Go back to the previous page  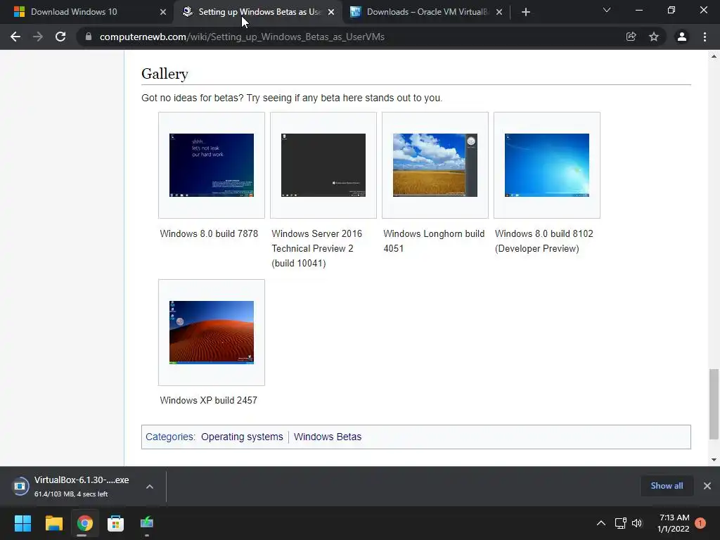pos(15,37)
